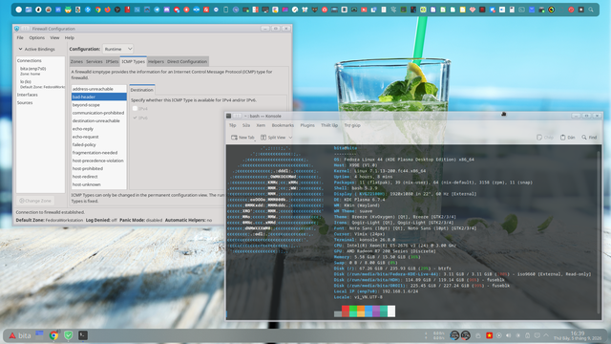Select the lo (lo) connection
This screenshot has width=611, height=344.
tap(26, 81)
